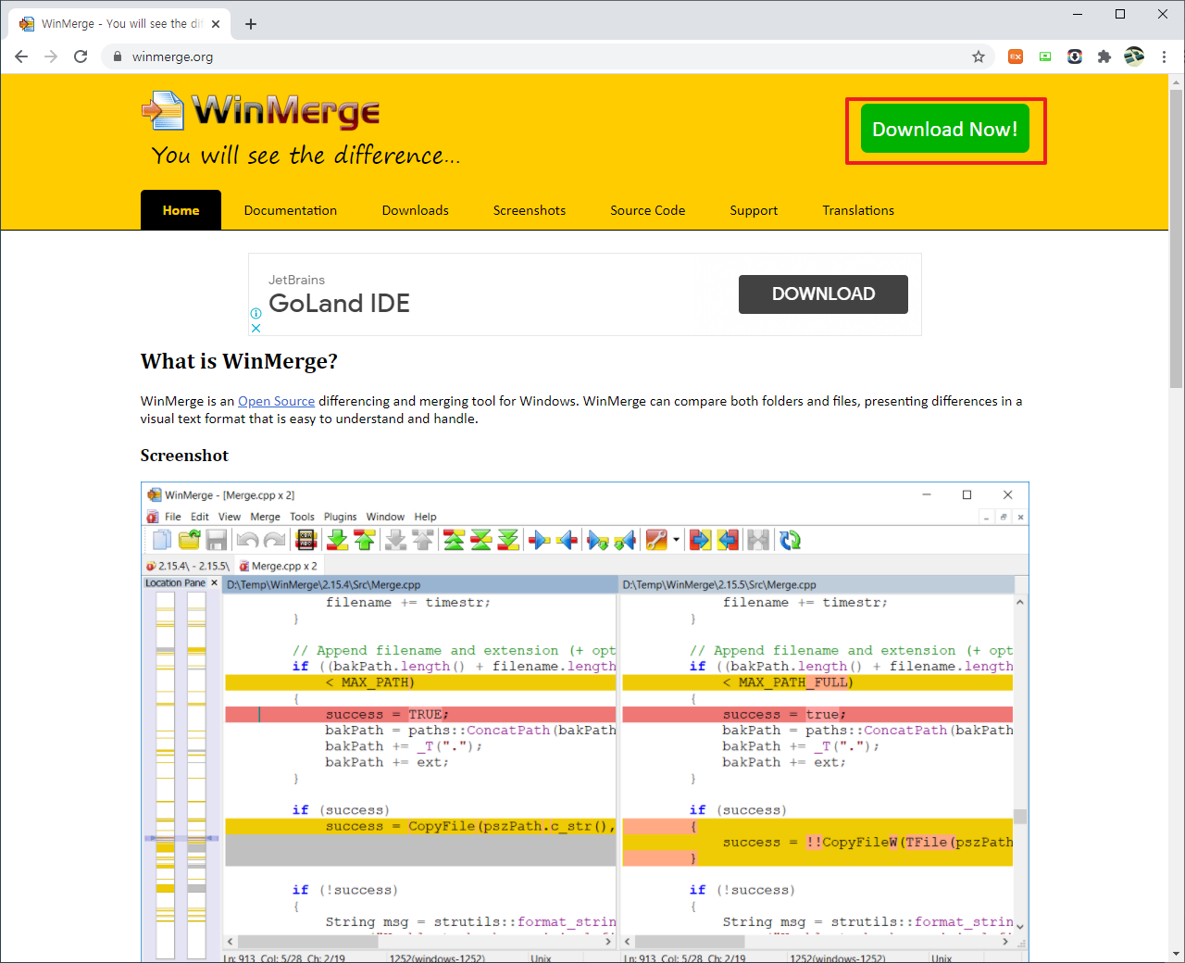1185x963 pixels.
Task: Click the Merge menu in the WinMerge screenshot
Action: point(265,517)
